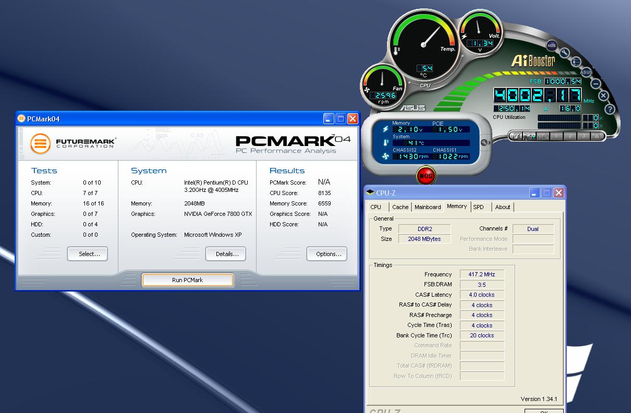The width and height of the screenshot is (631, 413).
Task: Click the 16.0 multiplier readout
Action: (x=570, y=108)
